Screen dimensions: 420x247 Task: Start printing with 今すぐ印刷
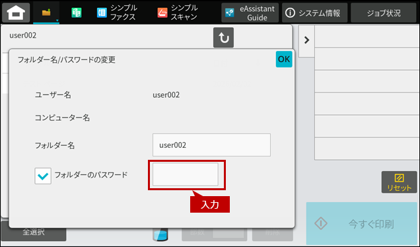click(362, 223)
